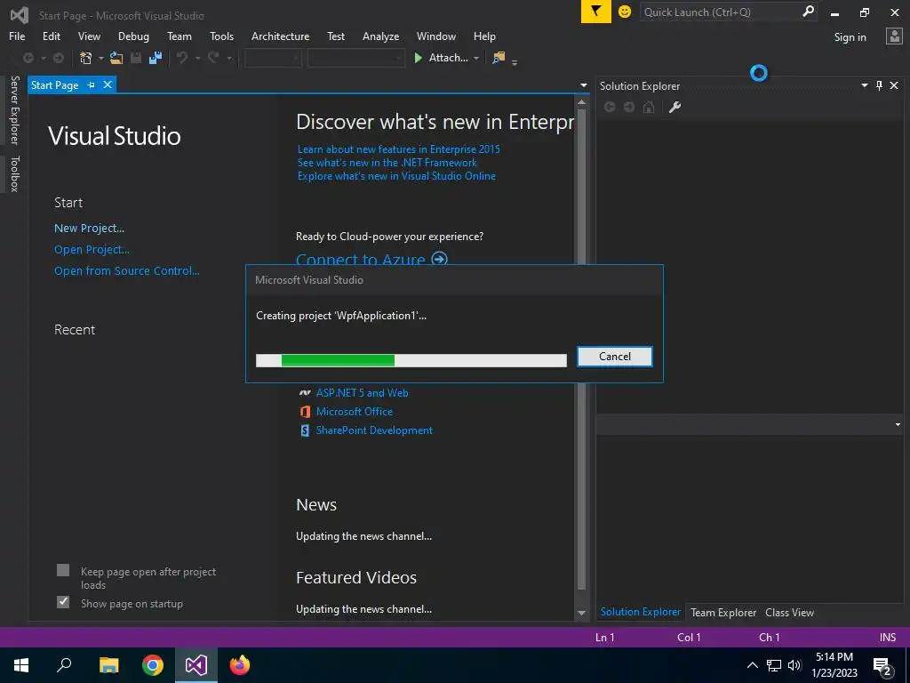Click the Open File toolbar icon
Image resolution: width=910 pixels, height=683 pixels.
pos(116,58)
